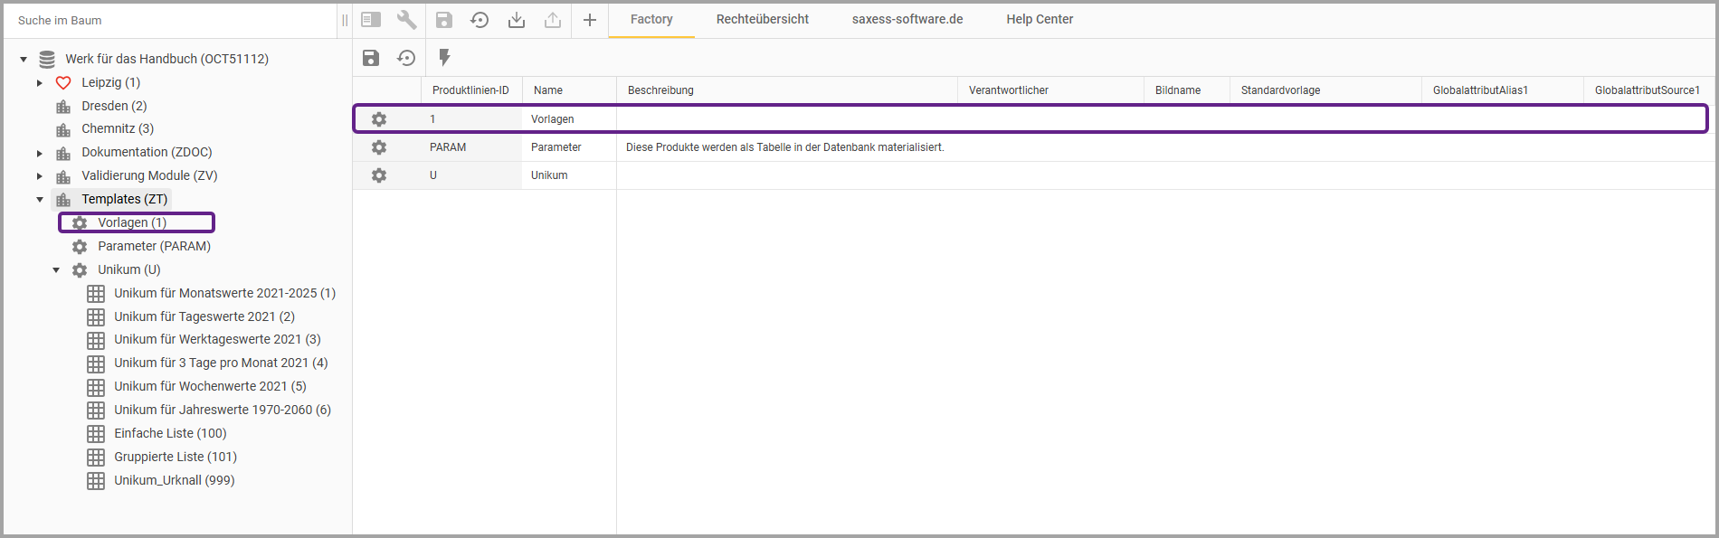Click the download icon in top toolbar
This screenshot has height=538, width=1719.
point(516,20)
